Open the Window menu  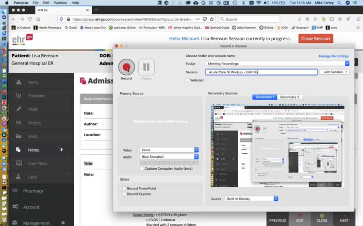[60, 3]
